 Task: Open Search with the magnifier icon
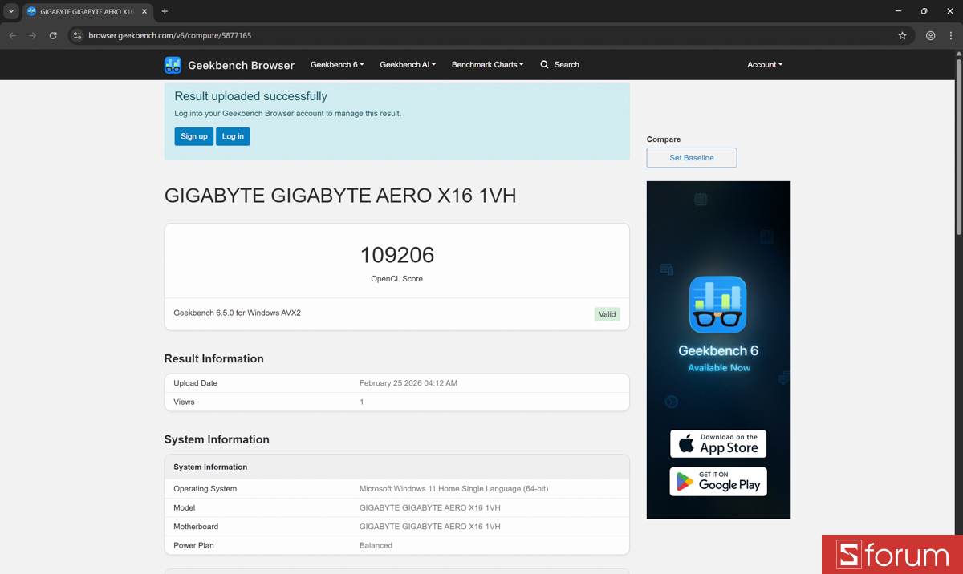point(546,64)
